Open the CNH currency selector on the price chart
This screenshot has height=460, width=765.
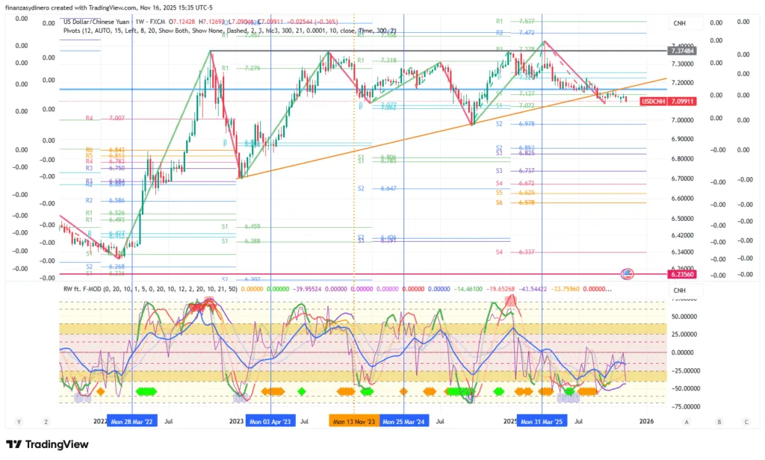tap(680, 24)
